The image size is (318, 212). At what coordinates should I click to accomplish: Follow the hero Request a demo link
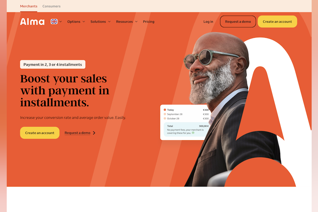click(77, 133)
